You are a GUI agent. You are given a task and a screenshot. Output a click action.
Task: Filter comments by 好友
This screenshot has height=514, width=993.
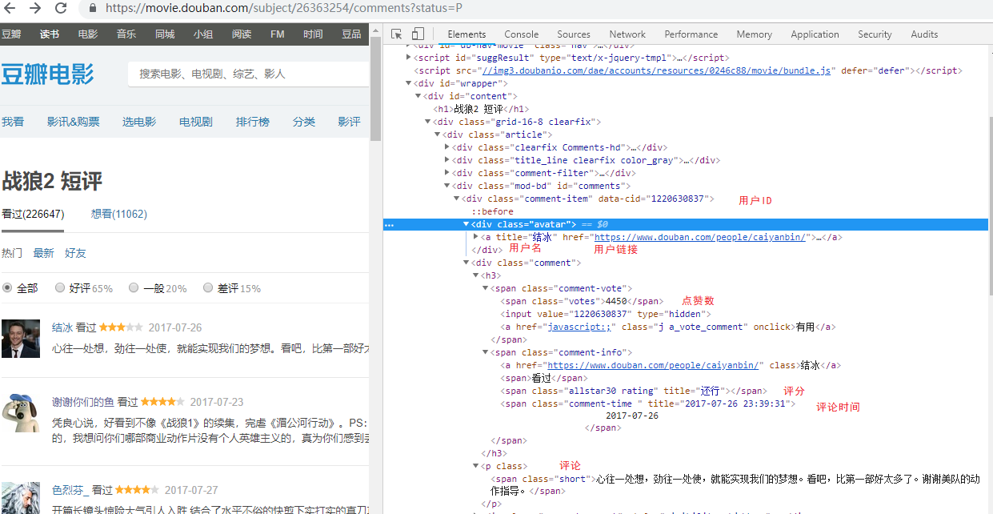click(x=75, y=253)
